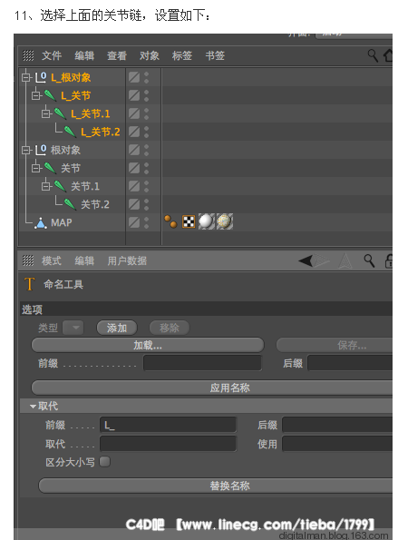Collapse the 取代 section
The image size is (398, 540).
click(33, 407)
